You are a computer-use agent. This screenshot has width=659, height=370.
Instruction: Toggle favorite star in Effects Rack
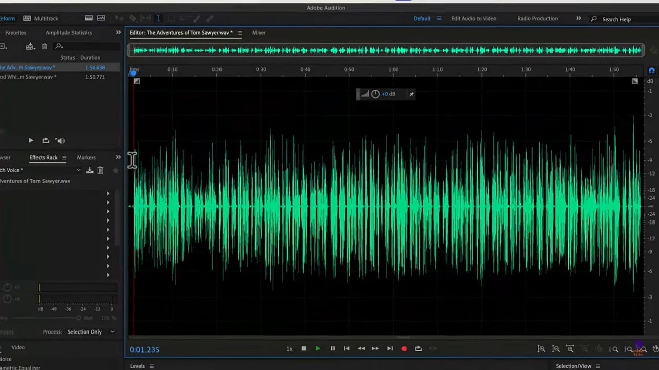pyautogui.click(x=115, y=170)
